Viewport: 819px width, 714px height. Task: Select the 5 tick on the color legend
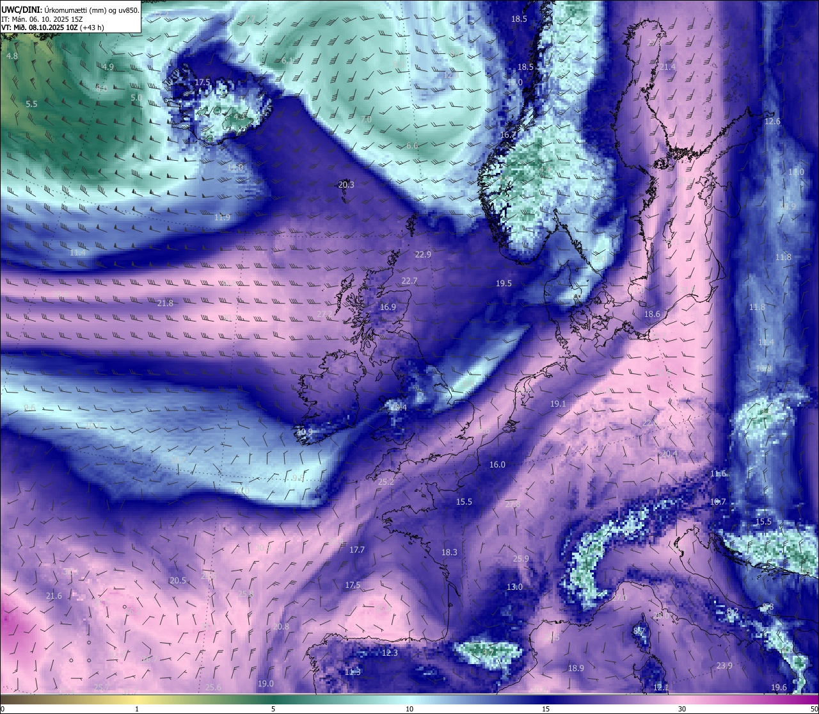pos(273,709)
